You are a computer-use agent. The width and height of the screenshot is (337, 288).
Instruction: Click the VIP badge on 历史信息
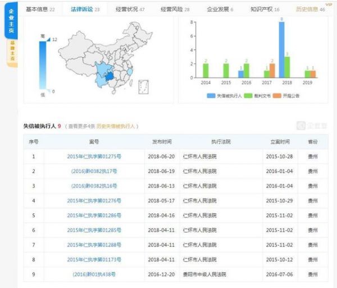pos(329,4)
